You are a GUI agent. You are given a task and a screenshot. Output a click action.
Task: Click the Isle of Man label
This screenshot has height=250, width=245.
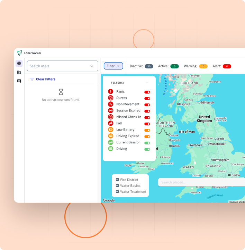[x=187, y=132]
